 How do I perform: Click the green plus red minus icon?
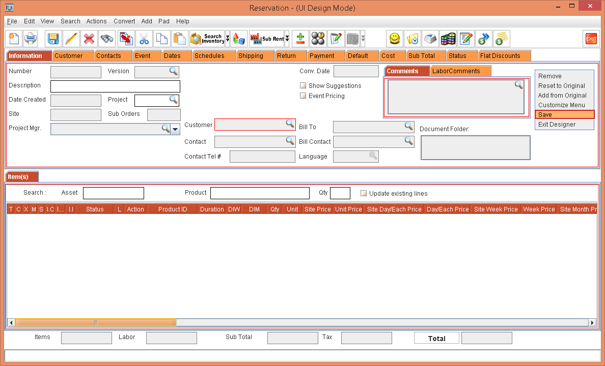coord(300,39)
